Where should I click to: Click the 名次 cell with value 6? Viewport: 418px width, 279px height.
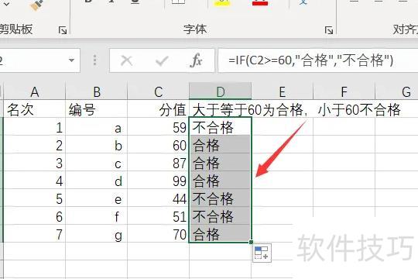(x=34, y=215)
